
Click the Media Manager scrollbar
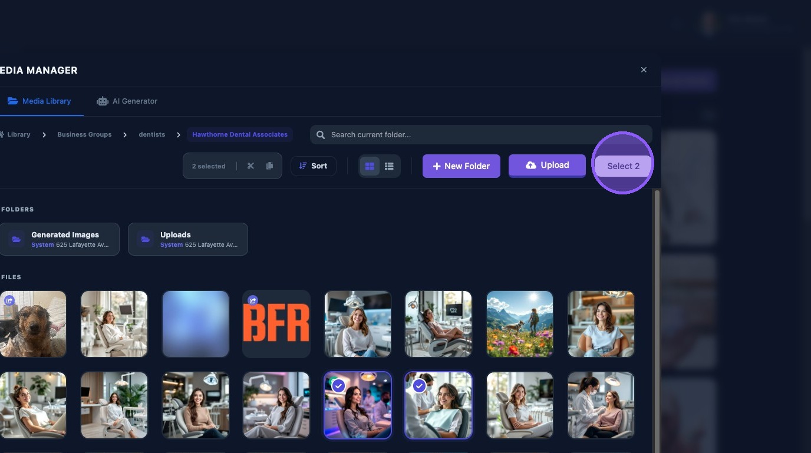pyautogui.click(x=657, y=321)
